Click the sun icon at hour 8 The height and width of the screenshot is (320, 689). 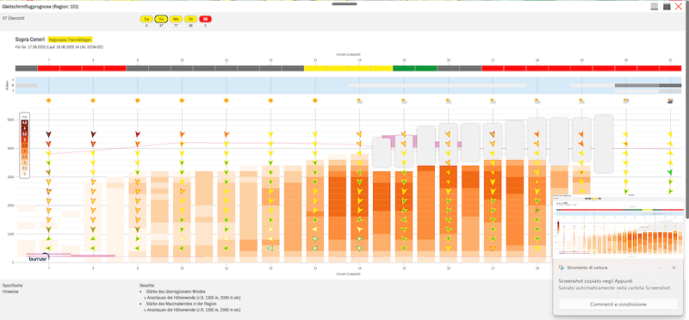93,101
